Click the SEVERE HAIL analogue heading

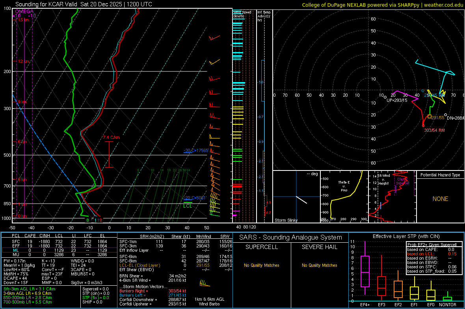click(x=319, y=247)
